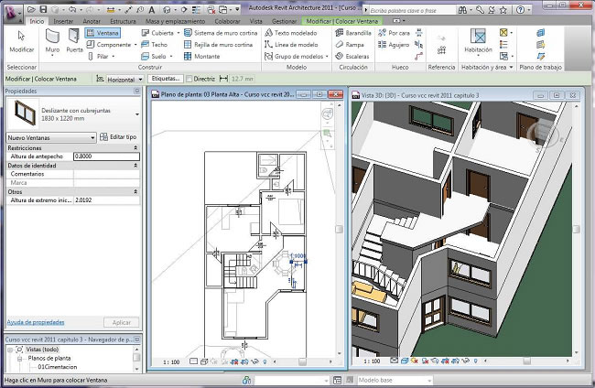Open the Nuevo Ventanas filter dropdown
Screen dimensions: 595x388
[92, 136]
